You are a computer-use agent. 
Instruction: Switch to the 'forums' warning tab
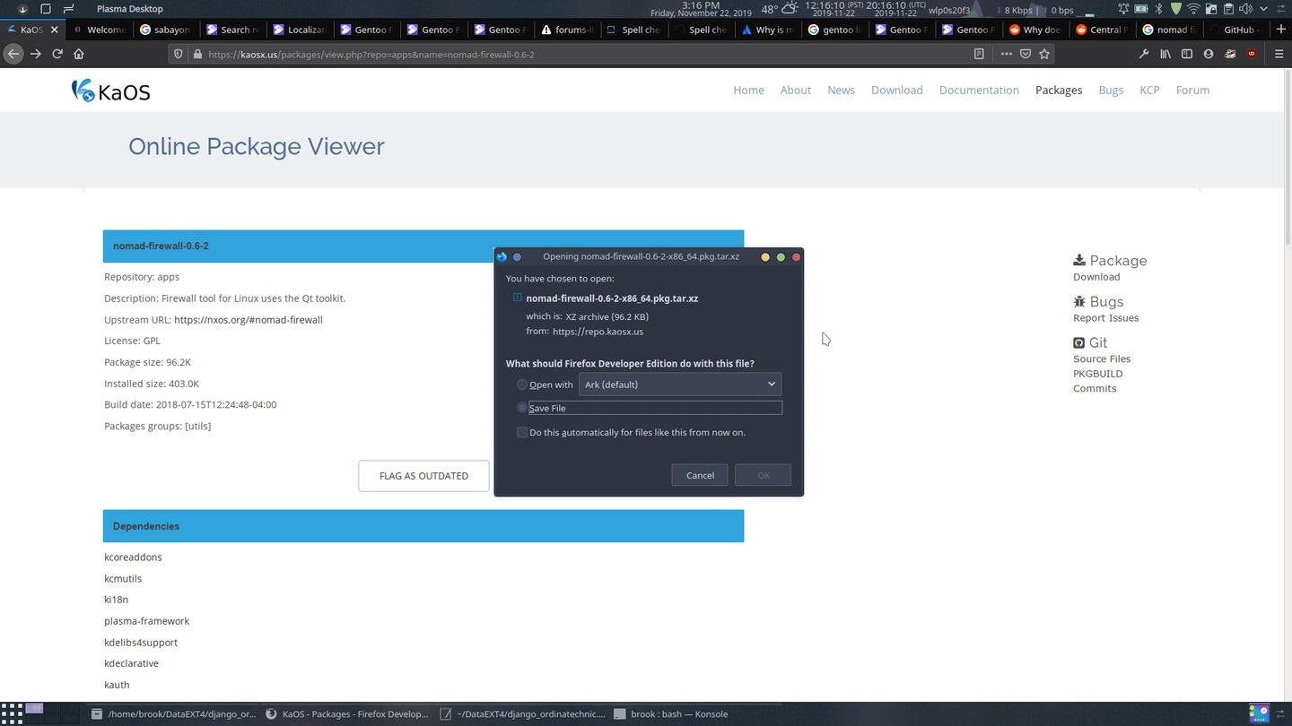pyautogui.click(x=567, y=30)
